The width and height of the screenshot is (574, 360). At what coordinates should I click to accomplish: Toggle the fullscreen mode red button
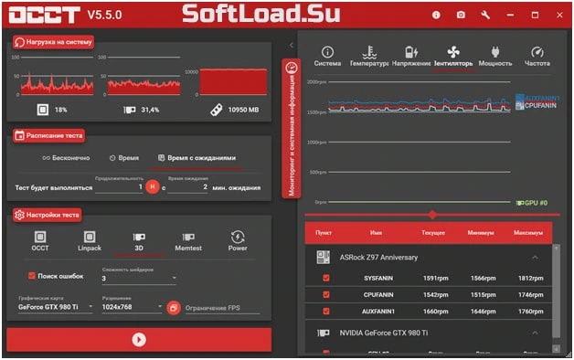pos(174,308)
